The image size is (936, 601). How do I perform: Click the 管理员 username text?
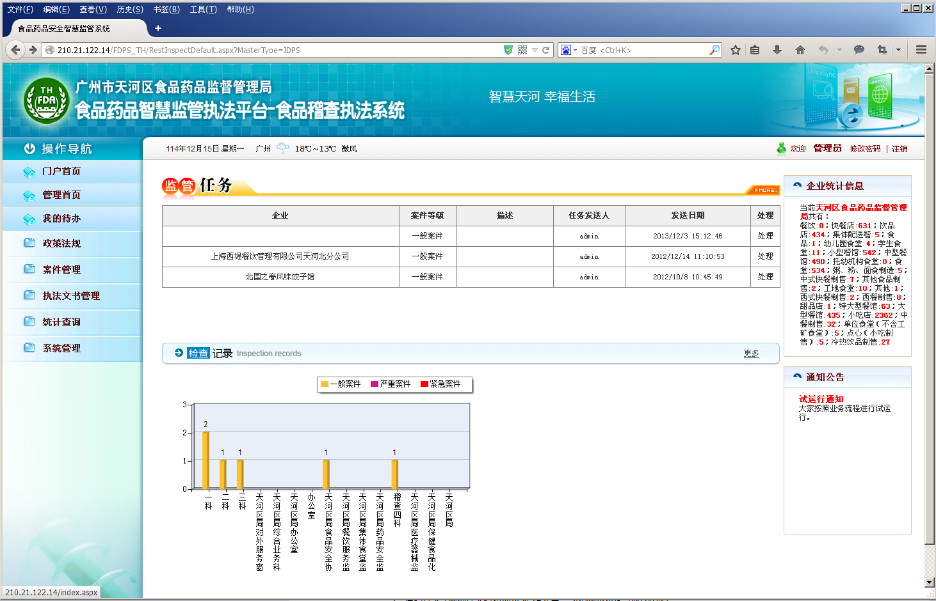827,148
